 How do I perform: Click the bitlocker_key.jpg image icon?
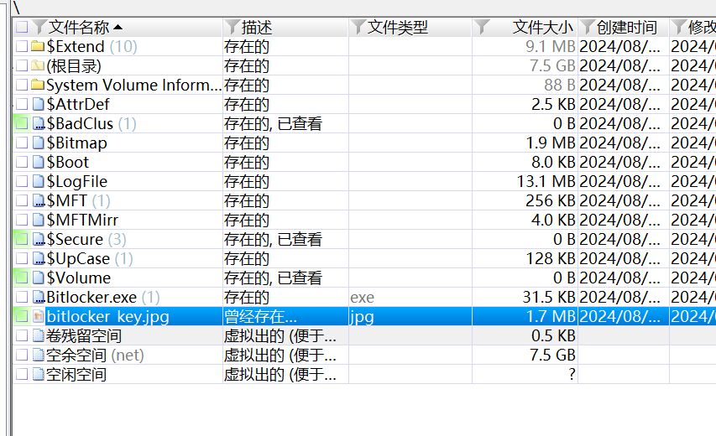[x=39, y=316]
